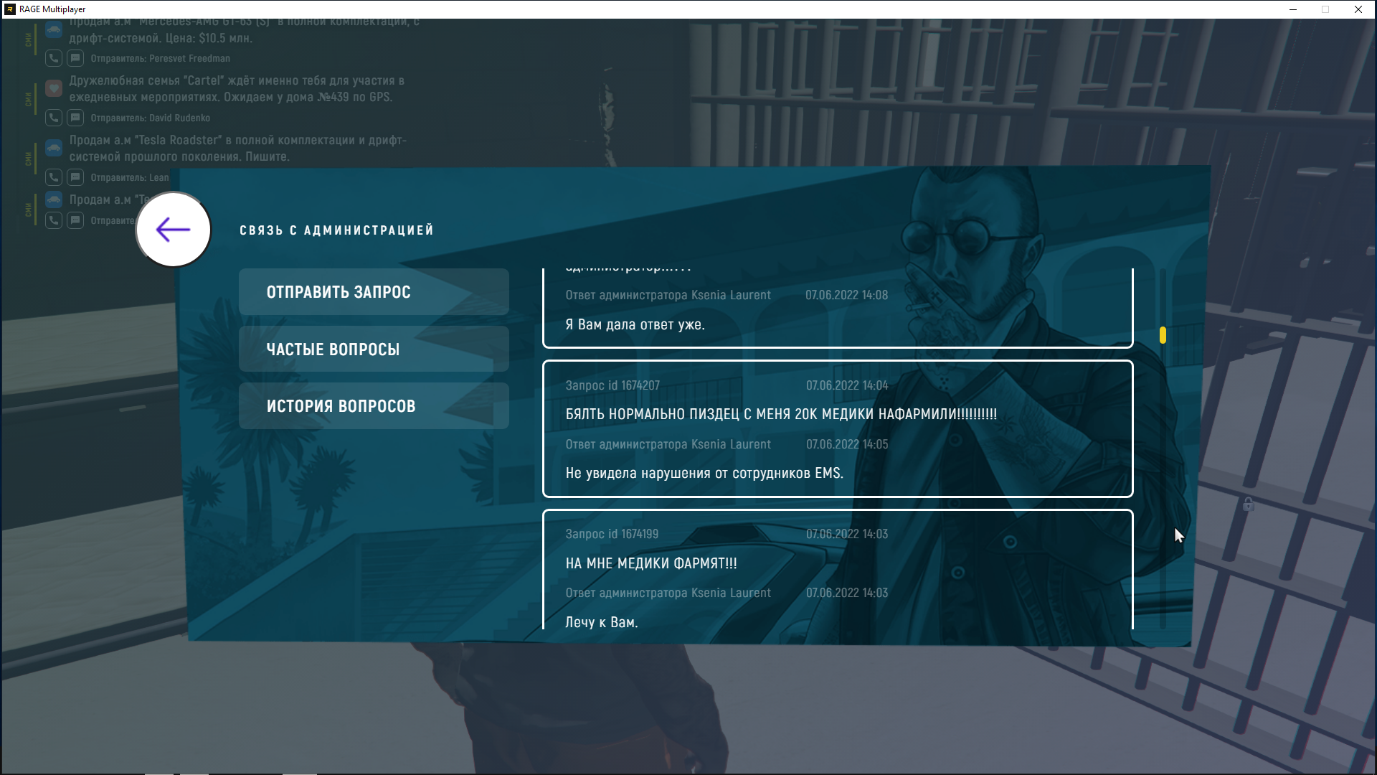Click the car icon of the Tesla Roadster ad
Screen dimensions: 1377x775
click(x=54, y=148)
